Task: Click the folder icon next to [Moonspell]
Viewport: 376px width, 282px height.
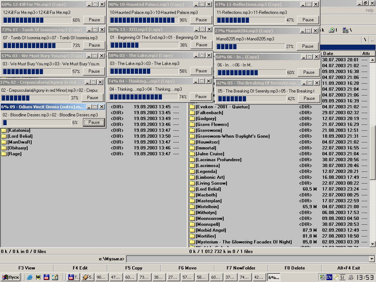Action: 192,224
